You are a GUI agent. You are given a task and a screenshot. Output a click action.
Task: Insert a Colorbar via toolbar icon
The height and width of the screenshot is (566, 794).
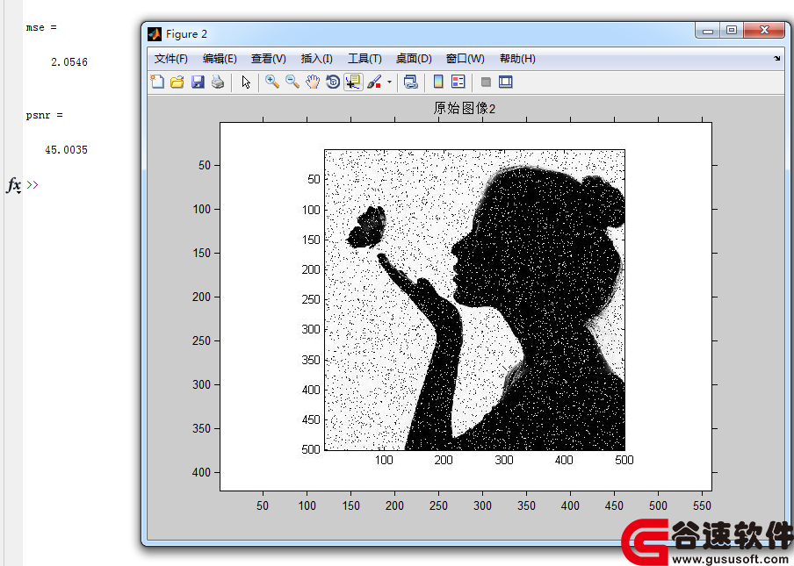(x=438, y=82)
